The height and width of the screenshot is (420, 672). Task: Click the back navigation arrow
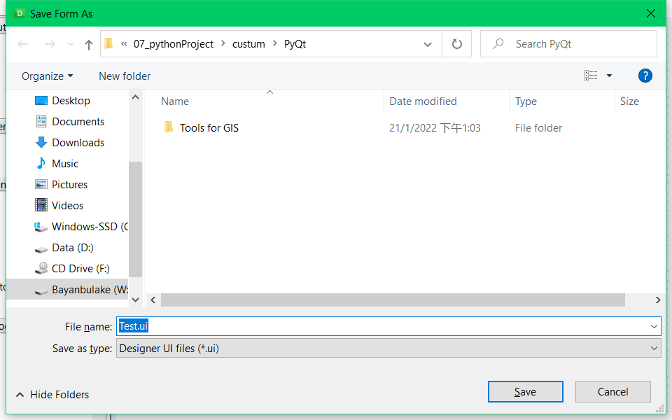(x=22, y=43)
